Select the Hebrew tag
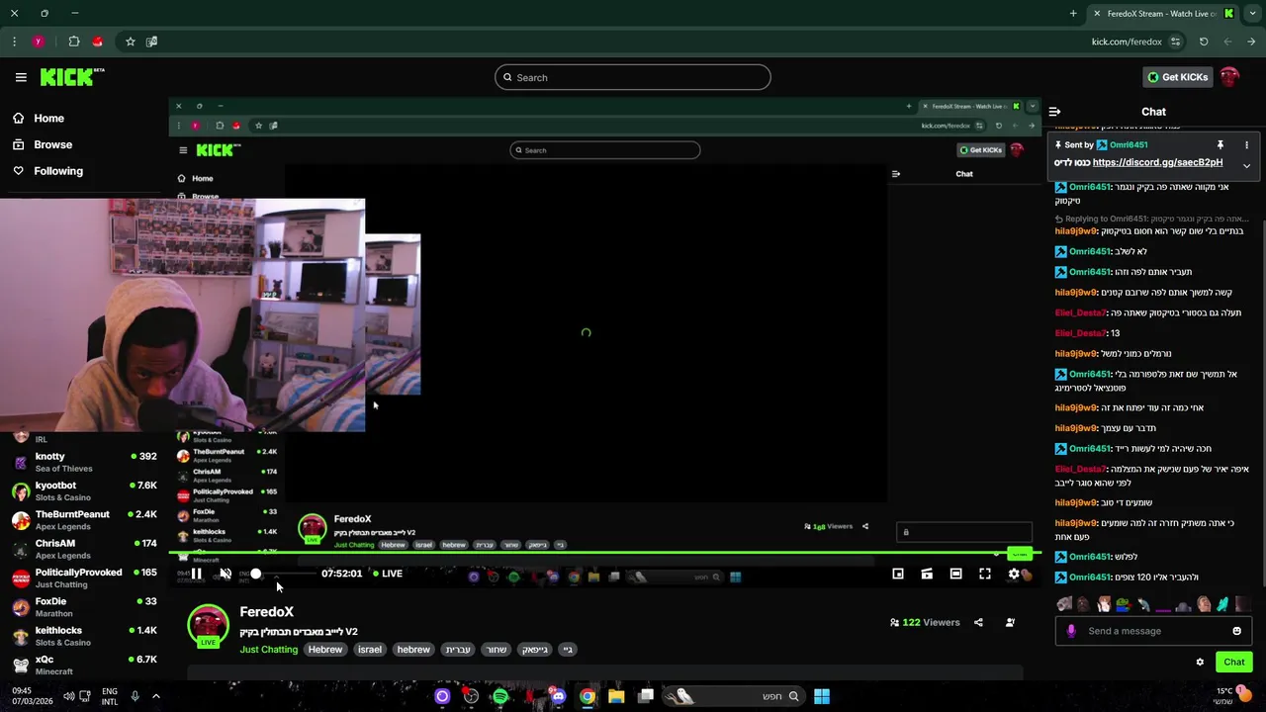Viewport: 1266px width, 712px height. click(x=324, y=650)
